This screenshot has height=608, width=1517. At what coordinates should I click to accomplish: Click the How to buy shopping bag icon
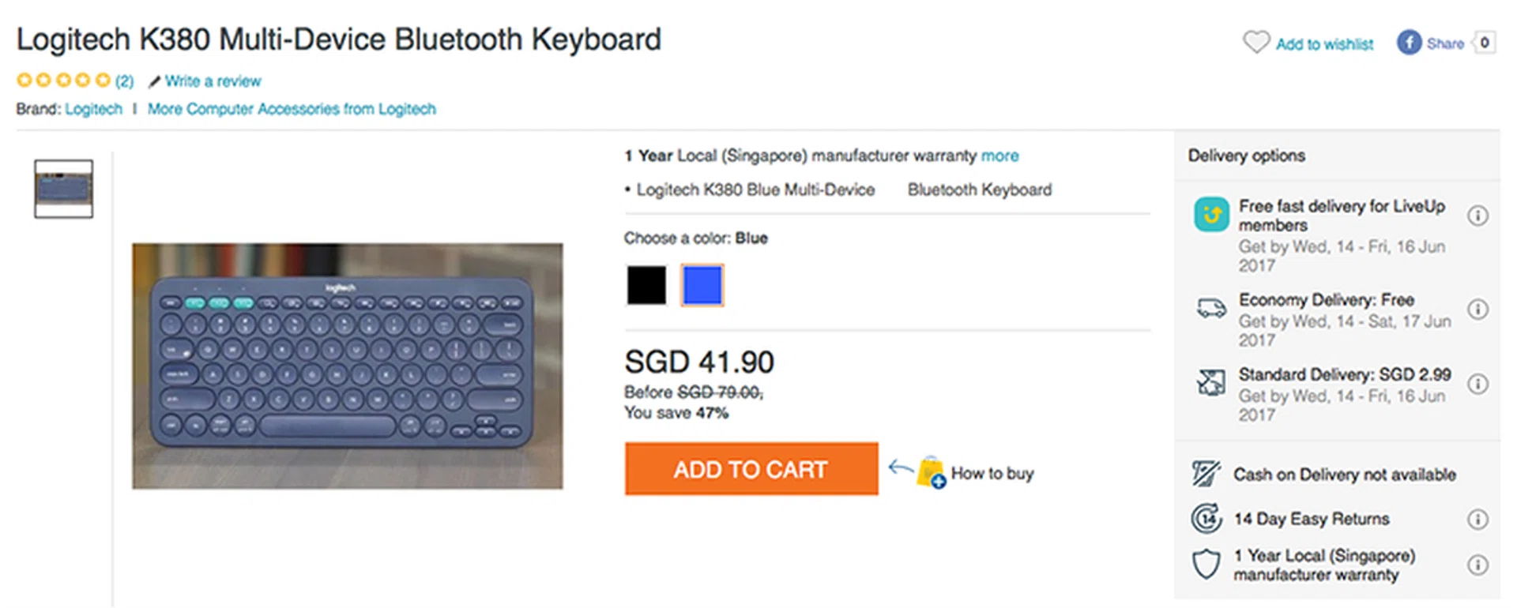[x=931, y=472]
